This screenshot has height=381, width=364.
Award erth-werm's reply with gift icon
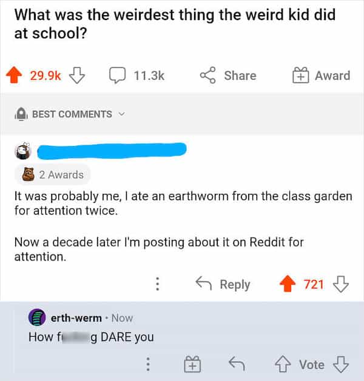pyautogui.click(x=192, y=365)
